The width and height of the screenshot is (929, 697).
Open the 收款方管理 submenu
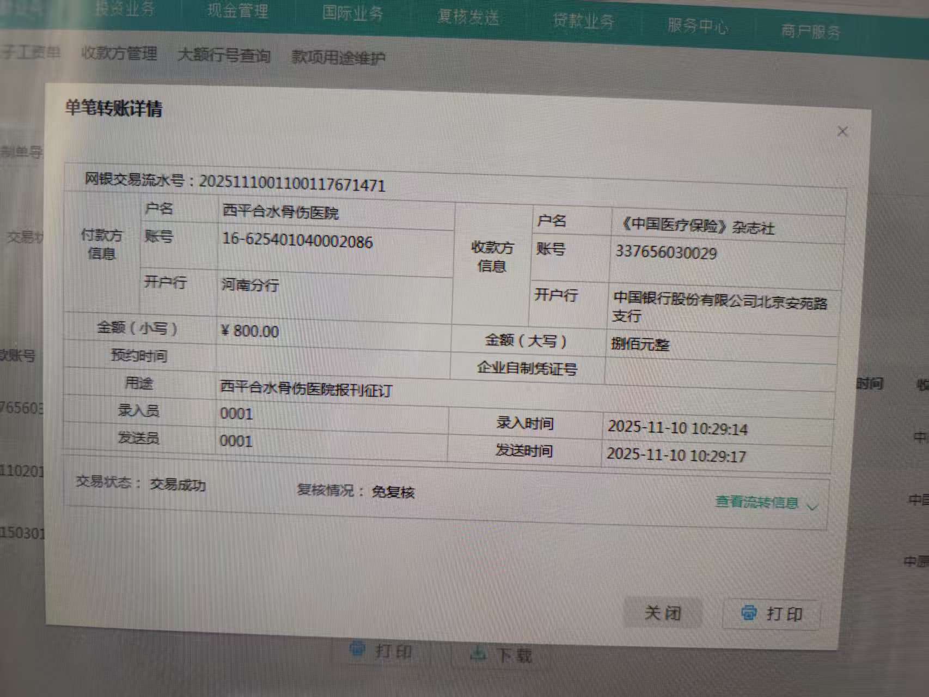[119, 53]
